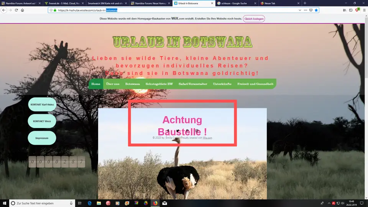
Task: Open volume control in system tray
Action: pos(343,203)
